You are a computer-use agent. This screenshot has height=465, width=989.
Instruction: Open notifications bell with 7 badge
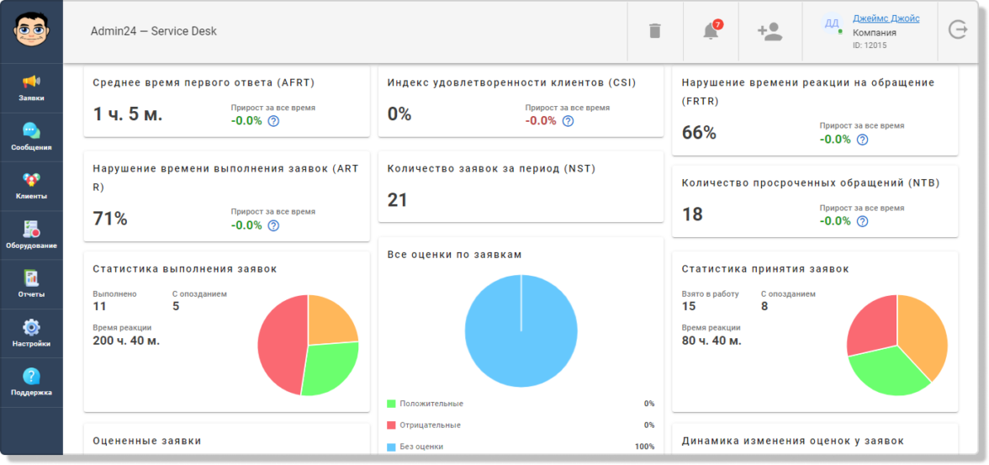[711, 30]
